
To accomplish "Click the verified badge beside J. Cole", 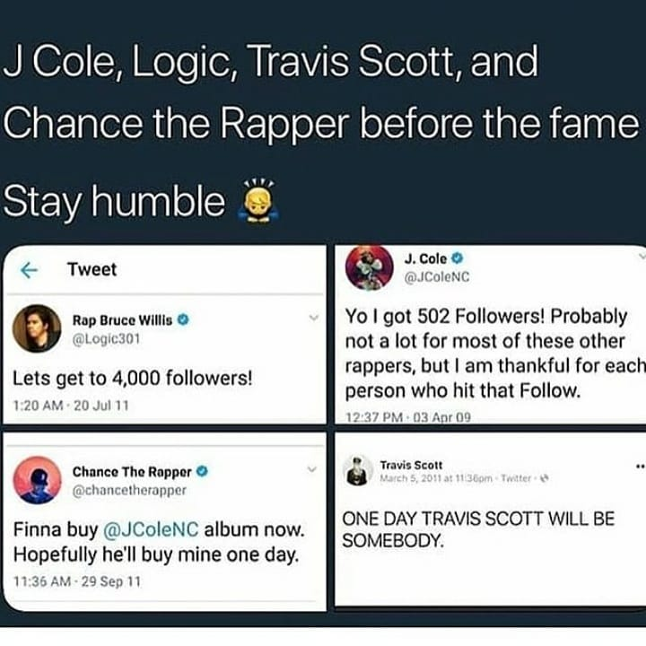I will tap(457, 258).
